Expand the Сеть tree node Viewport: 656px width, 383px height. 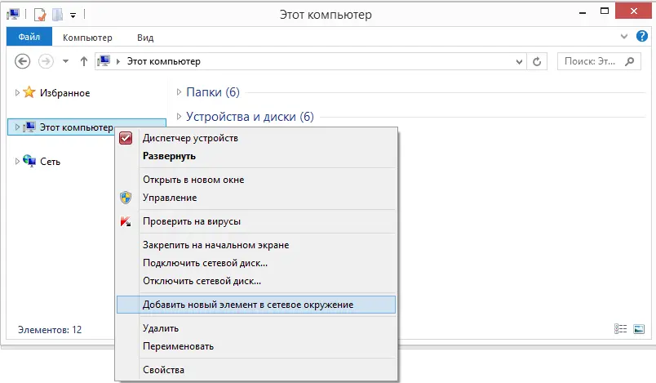[17, 161]
